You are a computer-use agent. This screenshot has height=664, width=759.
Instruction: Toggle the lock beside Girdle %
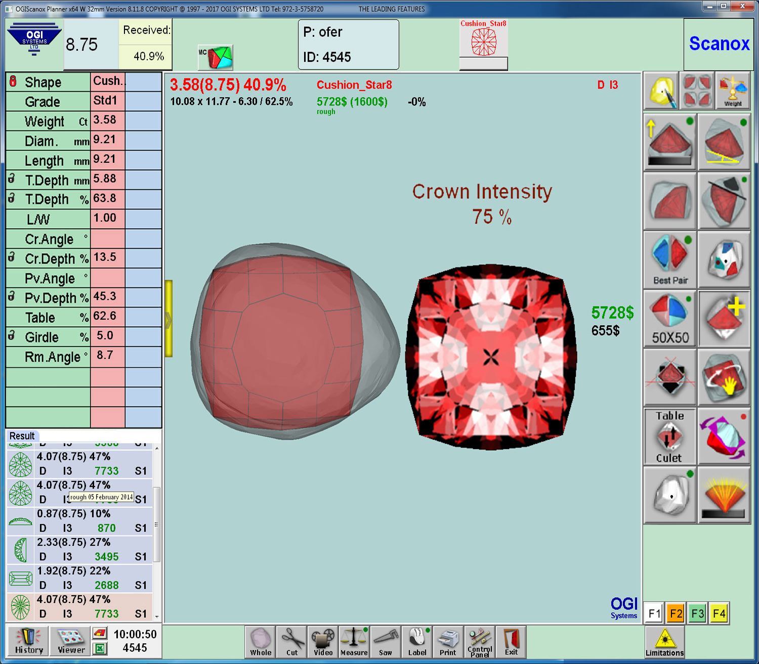click(x=12, y=335)
